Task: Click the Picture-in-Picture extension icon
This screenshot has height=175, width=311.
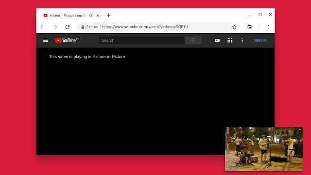Action: pyautogui.click(x=250, y=27)
